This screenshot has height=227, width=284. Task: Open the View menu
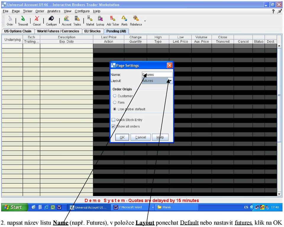[x=67, y=11]
